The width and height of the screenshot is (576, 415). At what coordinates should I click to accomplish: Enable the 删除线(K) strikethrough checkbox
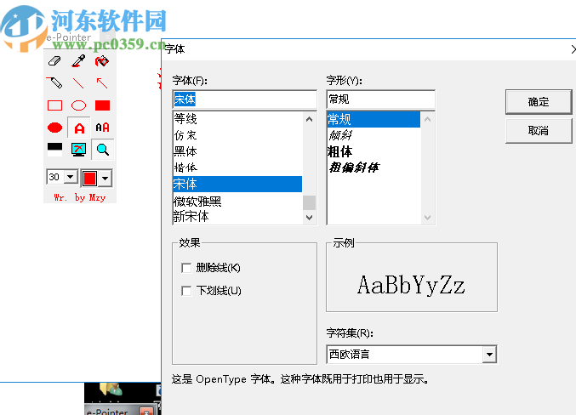pos(186,268)
